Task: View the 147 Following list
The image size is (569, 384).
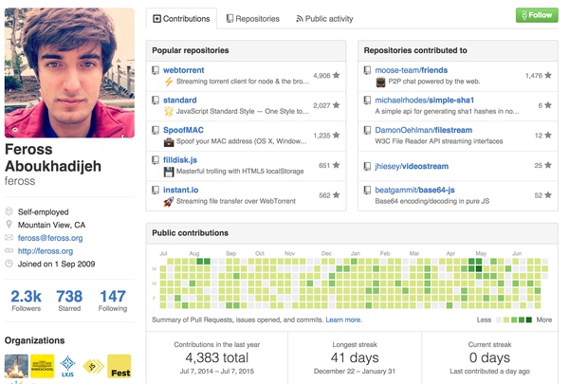Action: click(x=113, y=301)
